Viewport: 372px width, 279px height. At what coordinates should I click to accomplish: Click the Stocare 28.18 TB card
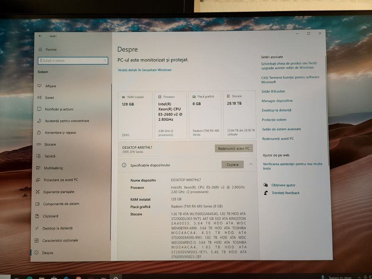click(240, 114)
